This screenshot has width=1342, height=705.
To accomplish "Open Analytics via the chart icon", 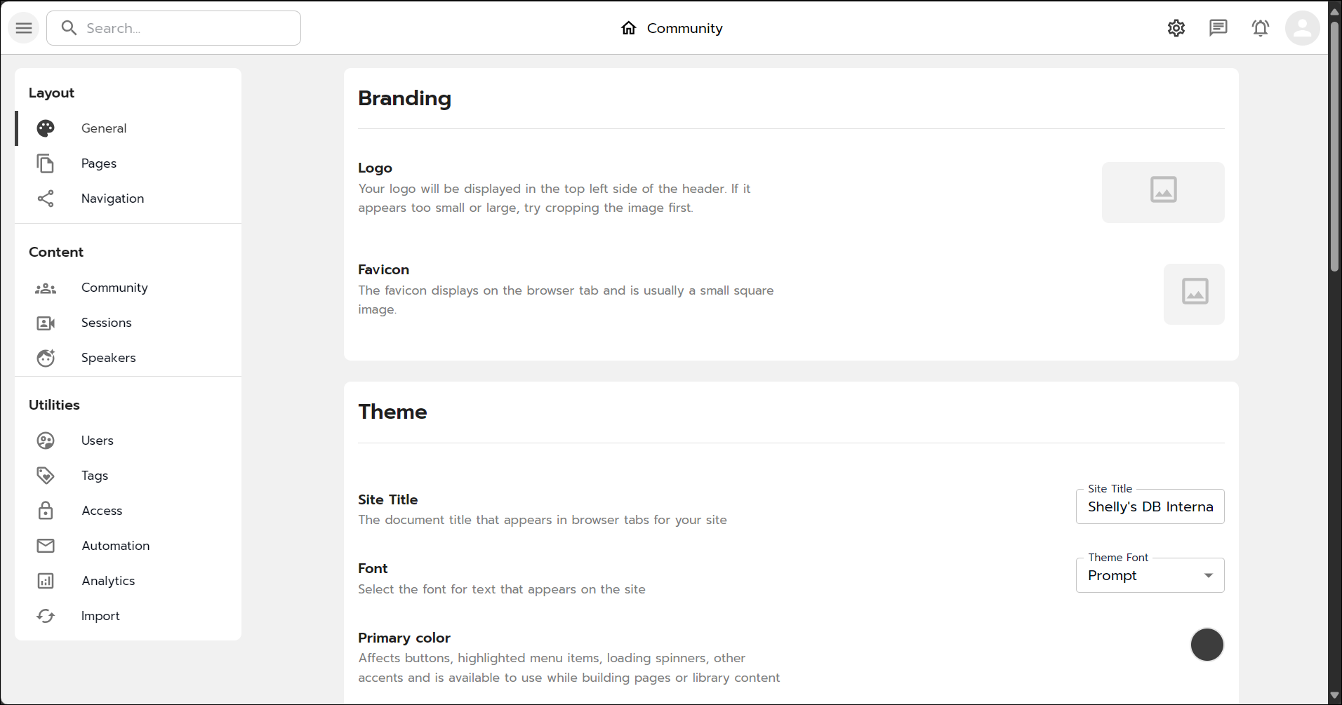I will coord(46,581).
